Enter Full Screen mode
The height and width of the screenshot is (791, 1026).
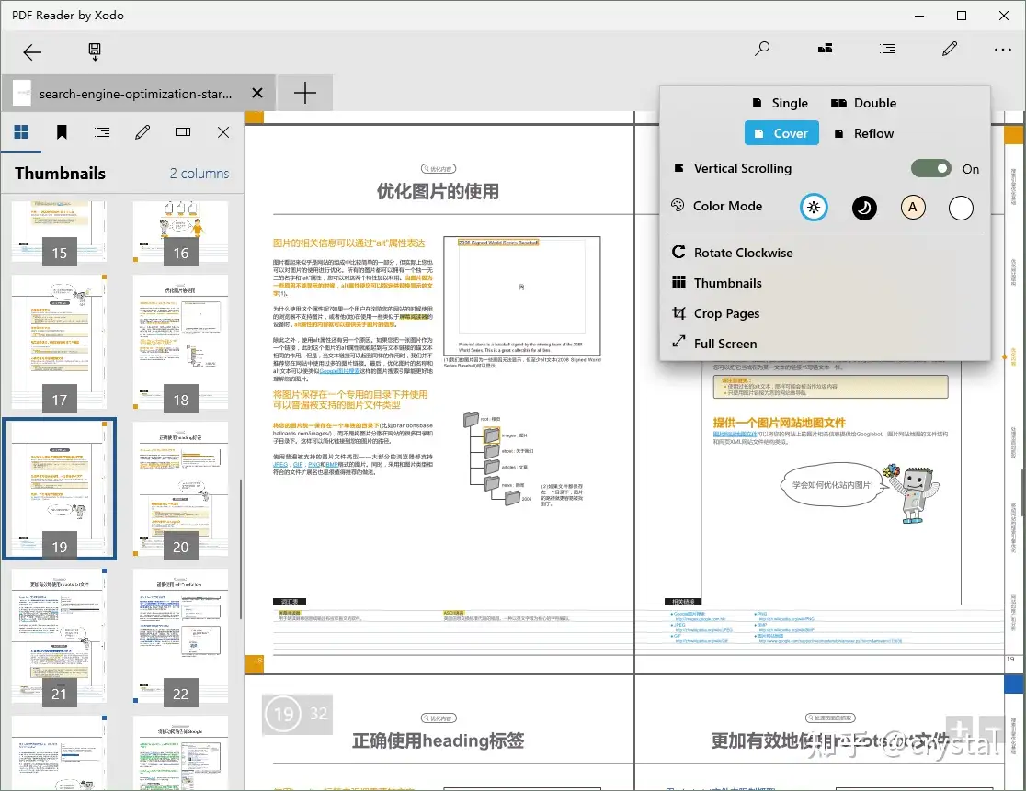[724, 344]
